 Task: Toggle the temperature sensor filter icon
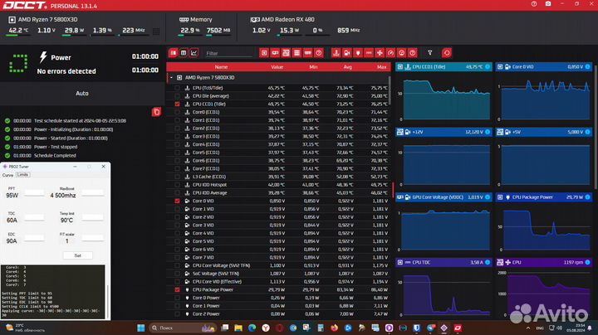click(336, 53)
